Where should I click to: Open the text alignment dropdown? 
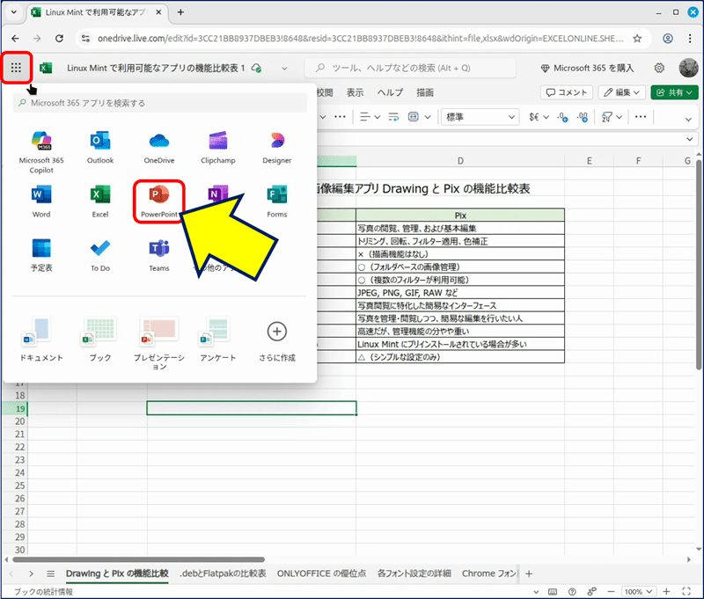(x=370, y=117)
